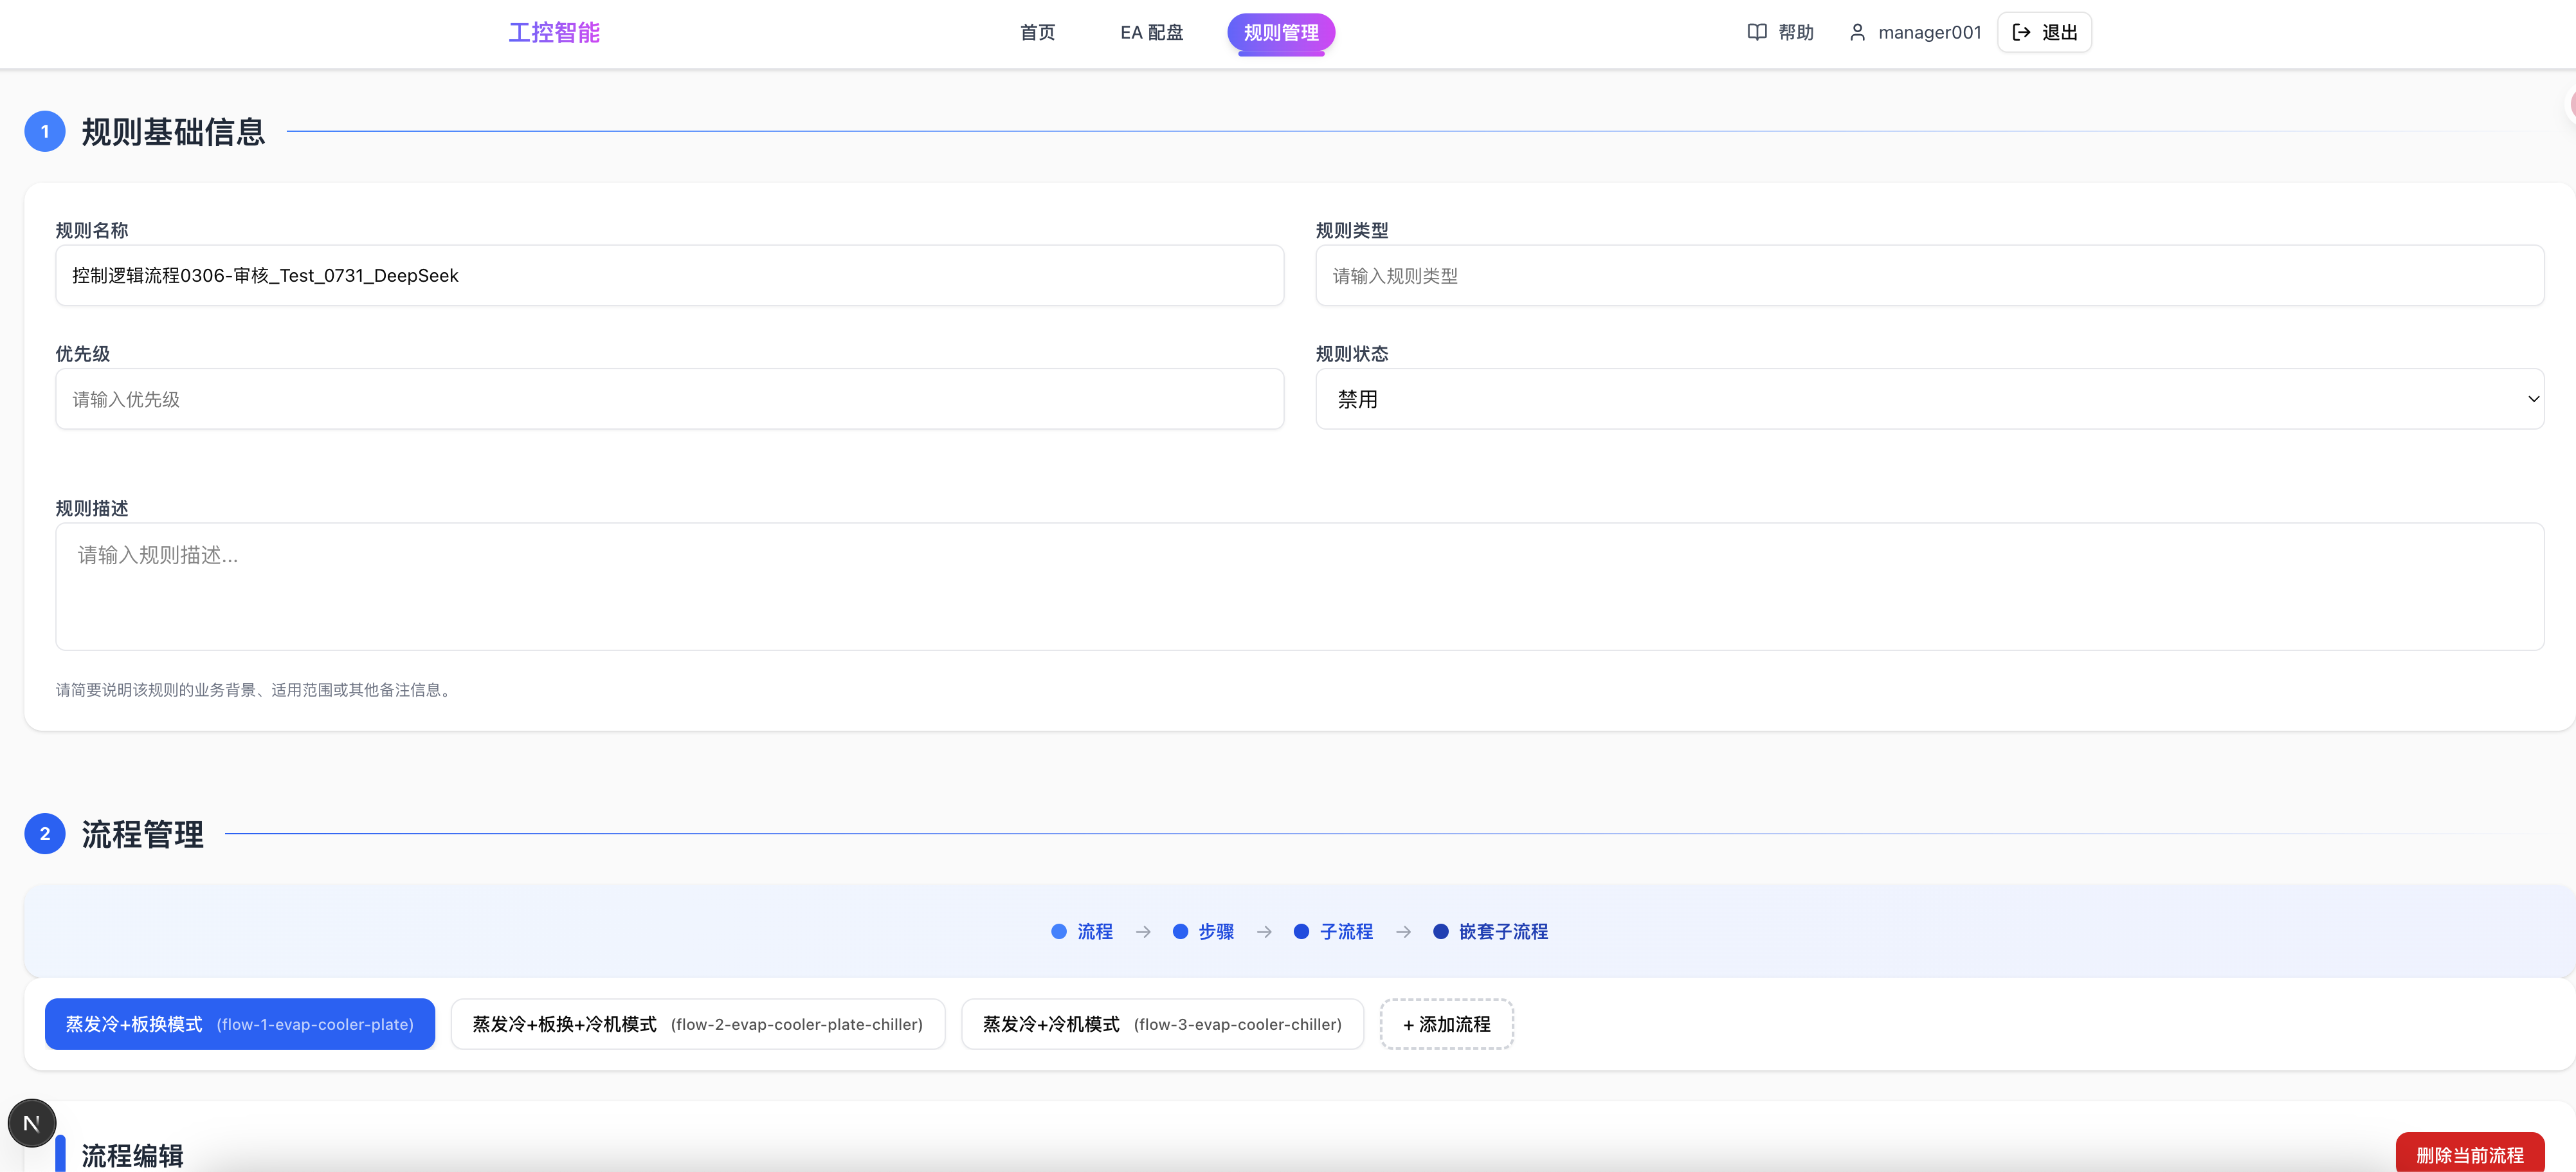Open the 帮助 help book icon
The image size is (2576, 1172).
[1756, 31]
